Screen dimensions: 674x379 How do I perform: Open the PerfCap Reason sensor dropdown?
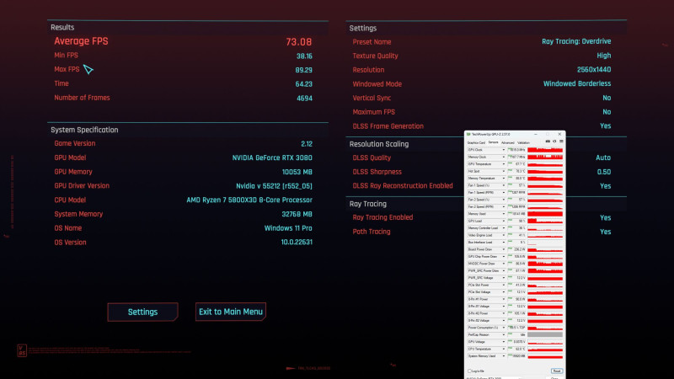click(x=504, y=334)
